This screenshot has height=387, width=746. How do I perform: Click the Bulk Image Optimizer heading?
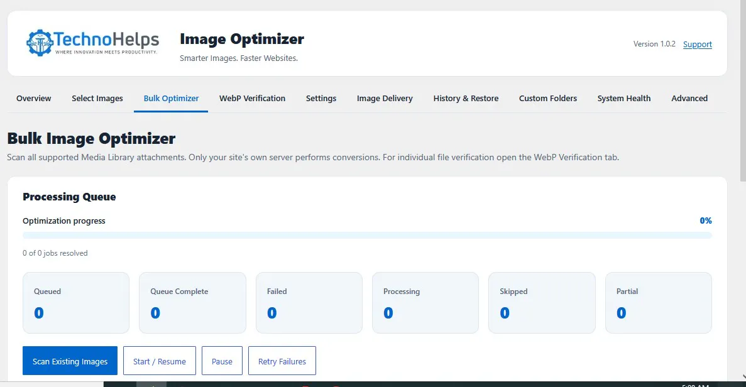[91, 138]
